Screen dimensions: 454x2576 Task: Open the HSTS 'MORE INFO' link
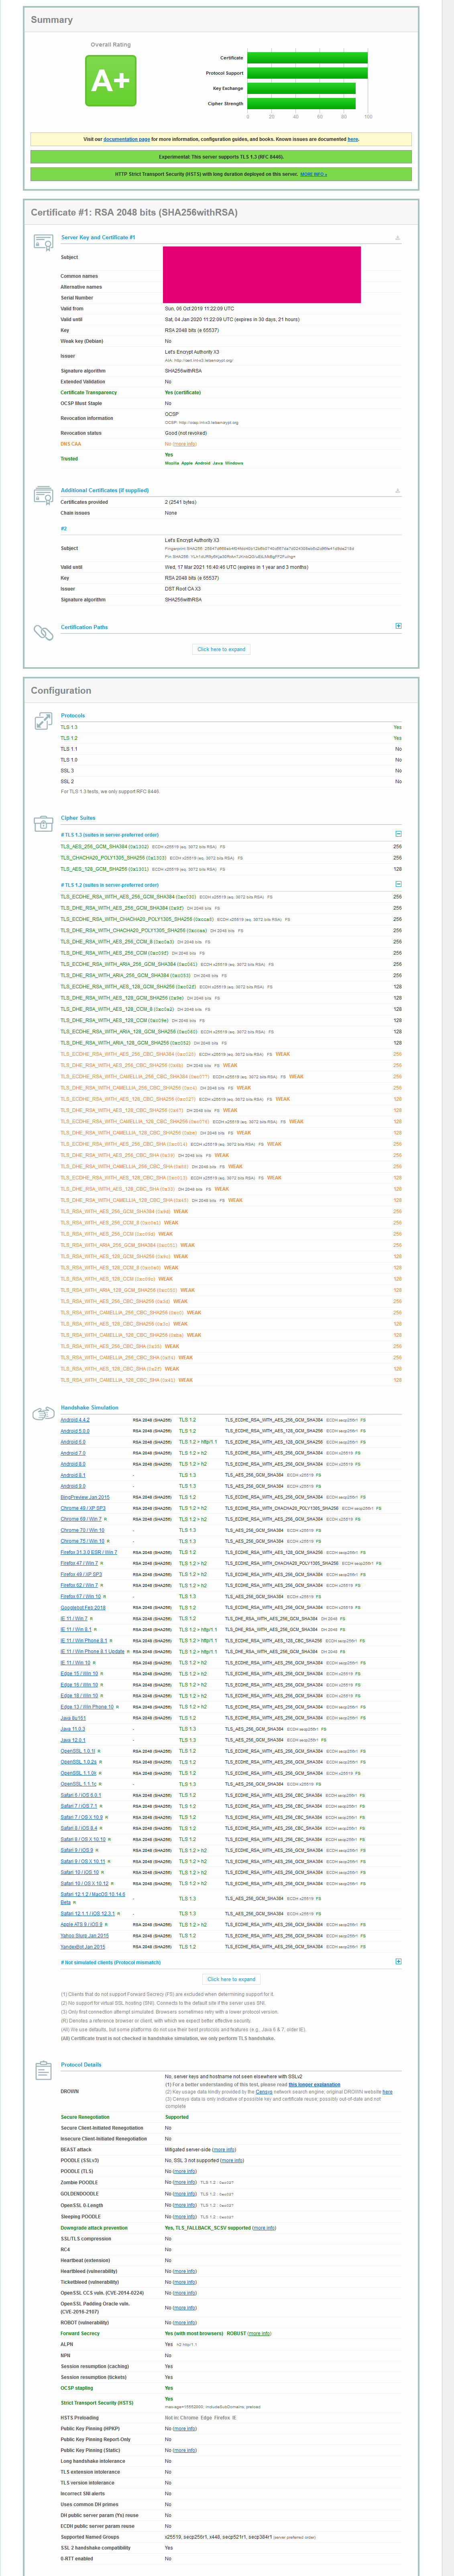tap(313, 174)
